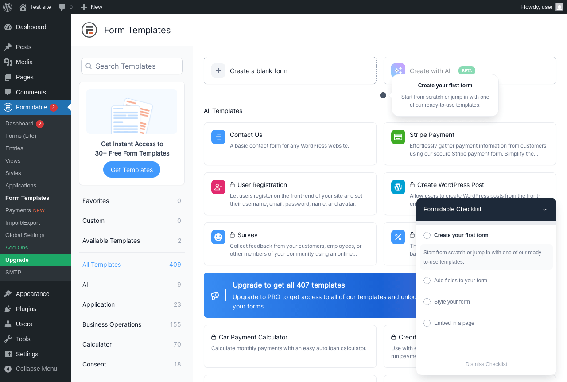
Task: Click the Create with AI sparkle icon
Action: click(398, 70)
